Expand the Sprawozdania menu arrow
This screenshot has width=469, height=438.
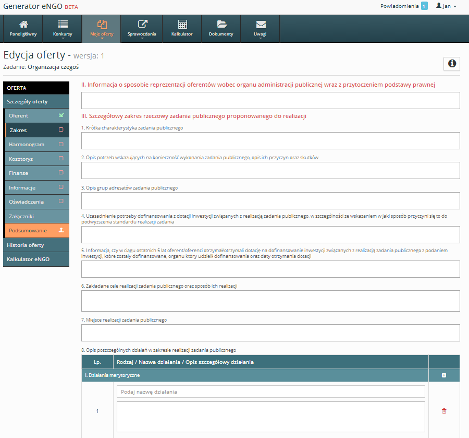pos(142,39)
